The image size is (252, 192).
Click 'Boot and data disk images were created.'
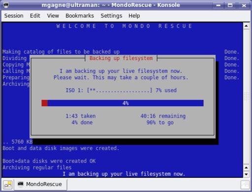tap(61, 148)
